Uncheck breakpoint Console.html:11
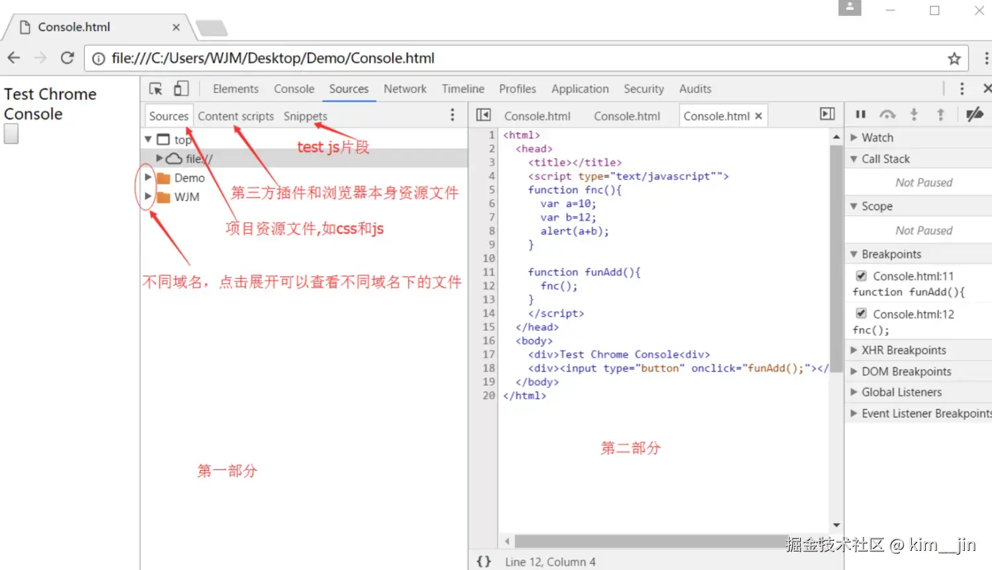 click(x=861, y=276)
